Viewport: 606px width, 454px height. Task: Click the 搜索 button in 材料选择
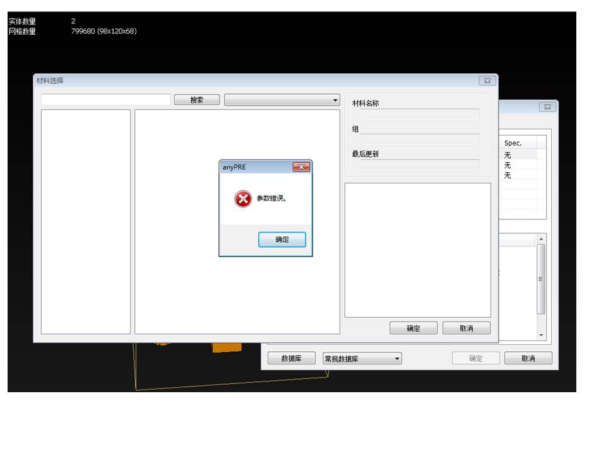click(x=197, y=100)
